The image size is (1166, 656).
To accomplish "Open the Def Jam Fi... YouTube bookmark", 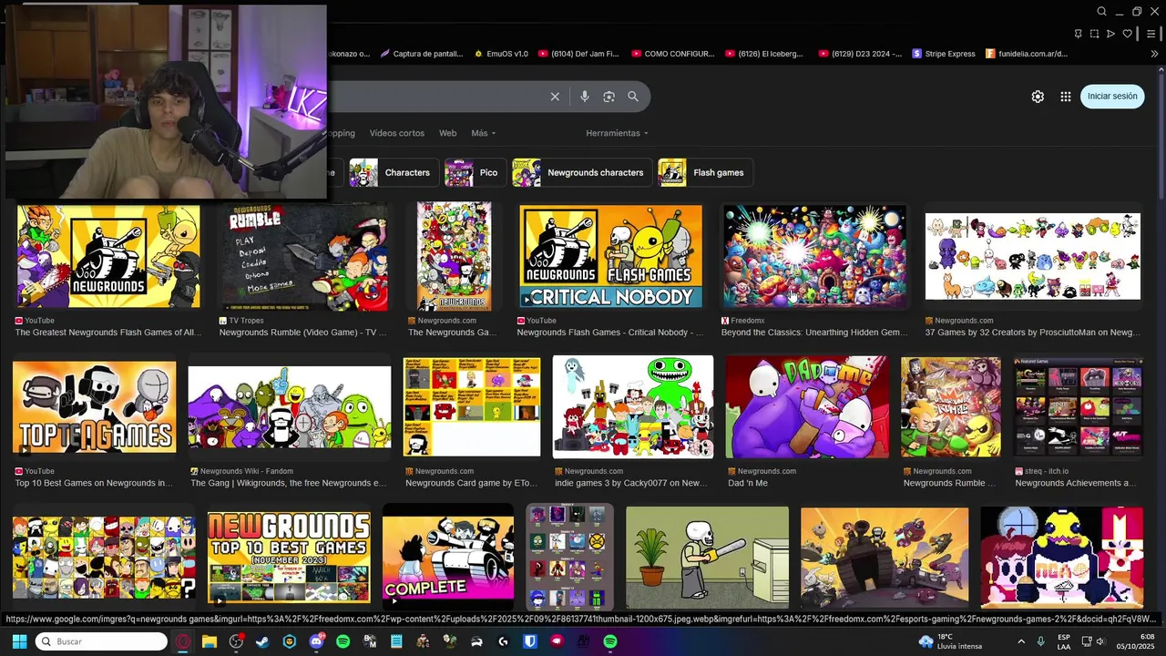I will coord(578,54).
